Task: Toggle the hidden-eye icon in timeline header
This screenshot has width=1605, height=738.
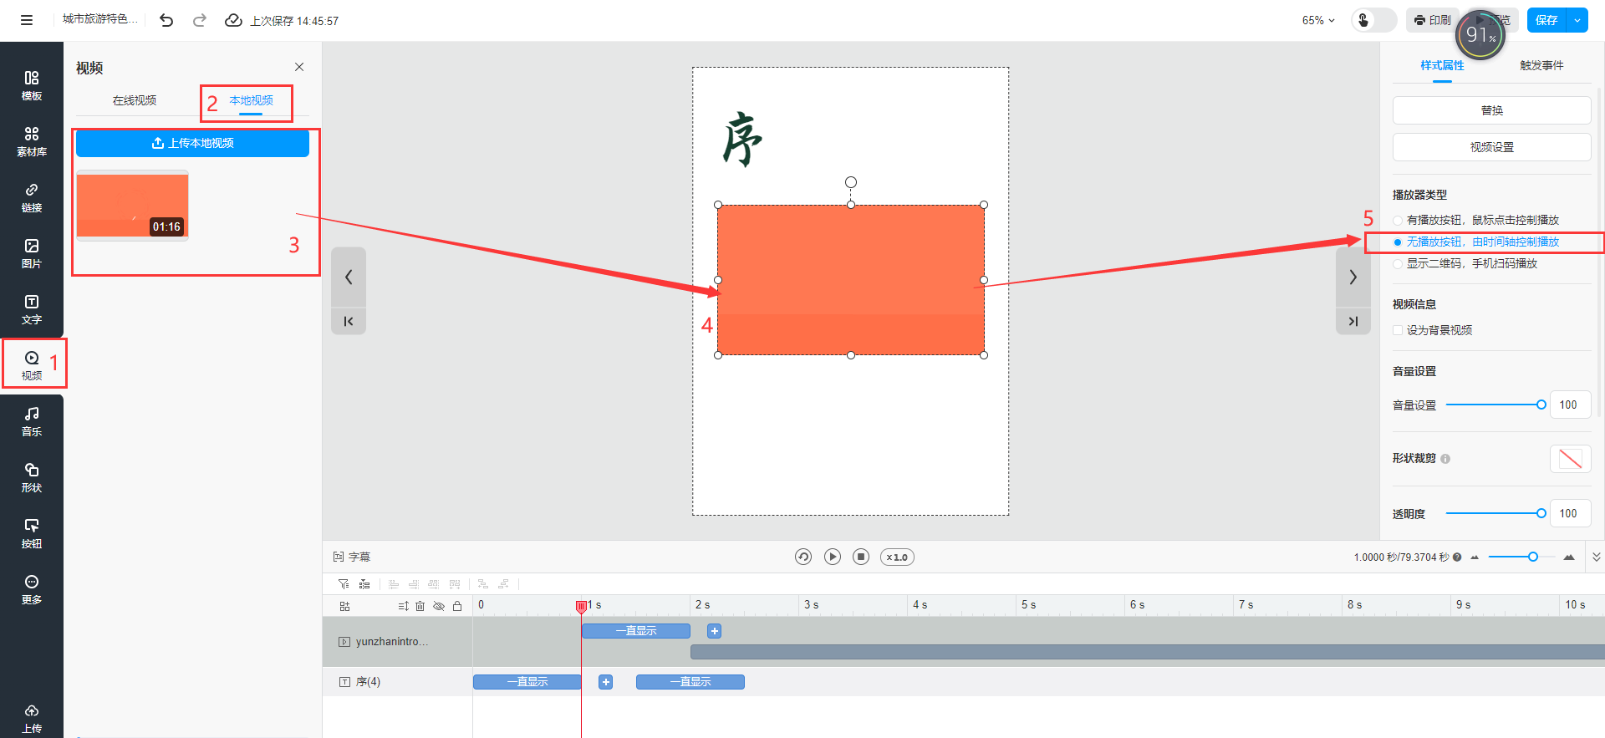Action: pyautogui.click(x=438, y=606)
